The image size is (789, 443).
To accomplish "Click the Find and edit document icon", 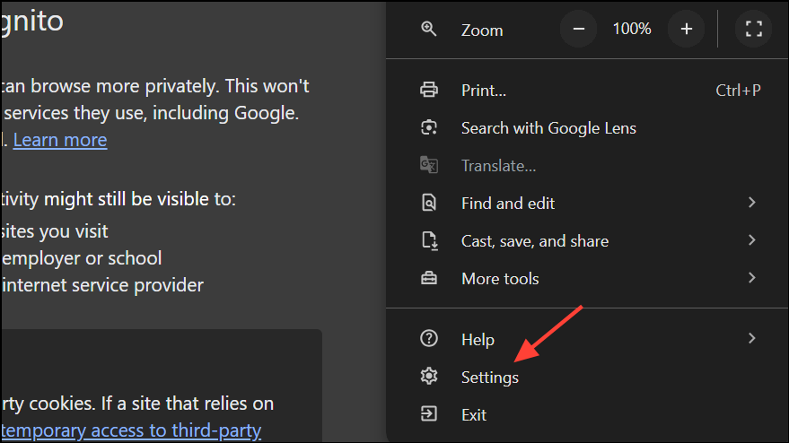I will pos(429,204).
